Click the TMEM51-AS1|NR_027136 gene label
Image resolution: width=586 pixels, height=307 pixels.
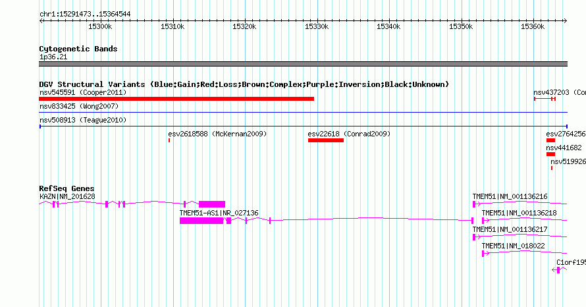pos(219,213)
